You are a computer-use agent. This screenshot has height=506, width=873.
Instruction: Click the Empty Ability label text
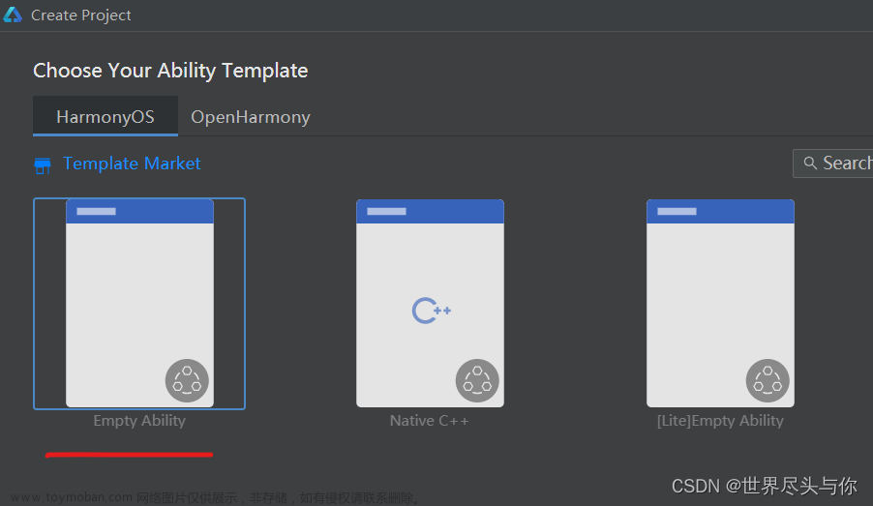(x=139, y=421)
